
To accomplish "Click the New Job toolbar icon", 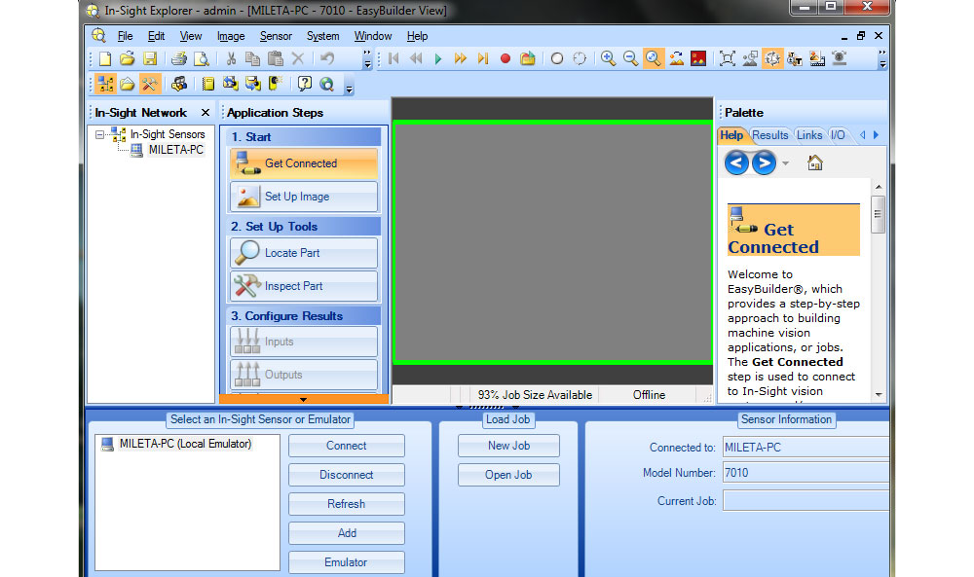I will point(105,59).
